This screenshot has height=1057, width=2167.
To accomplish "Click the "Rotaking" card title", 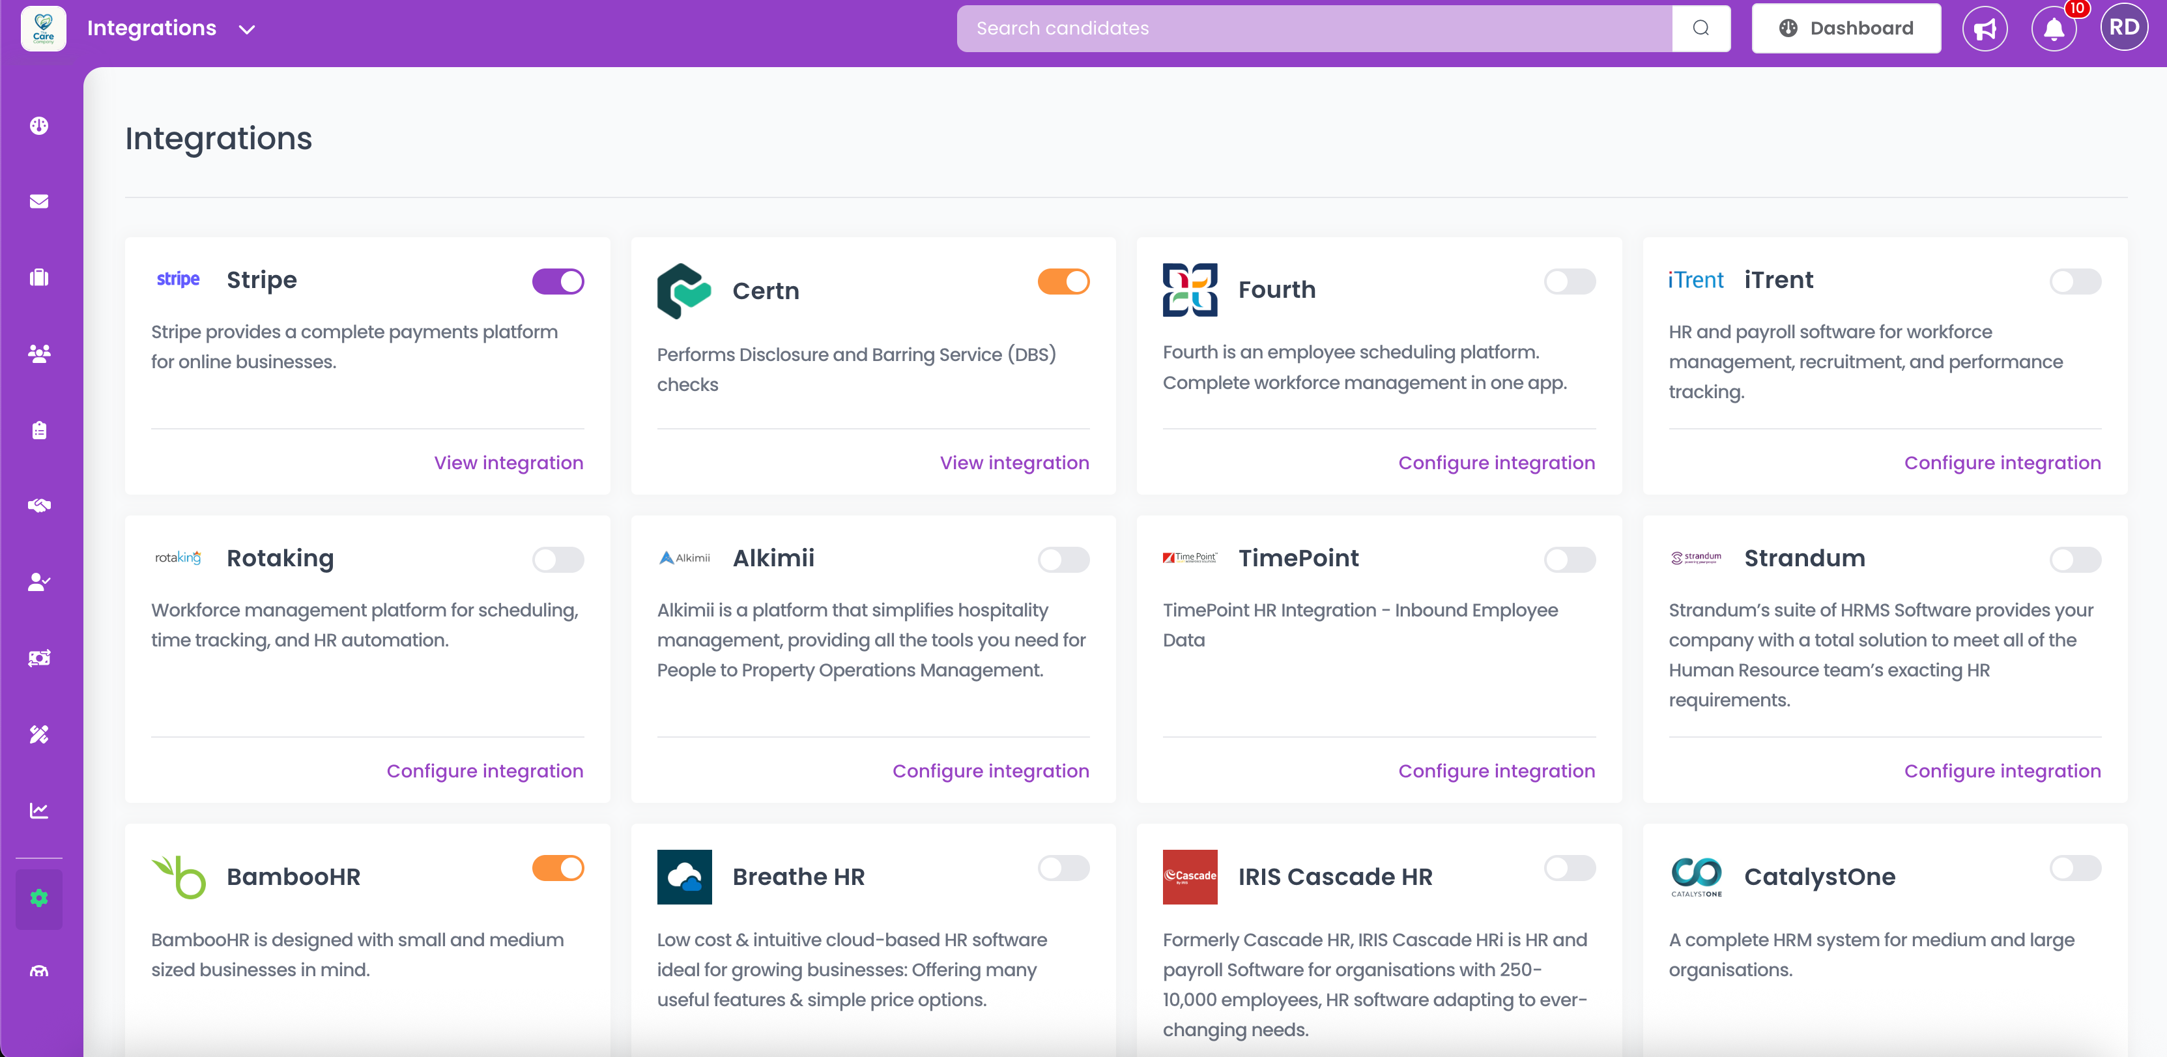I will click(280, 558).
